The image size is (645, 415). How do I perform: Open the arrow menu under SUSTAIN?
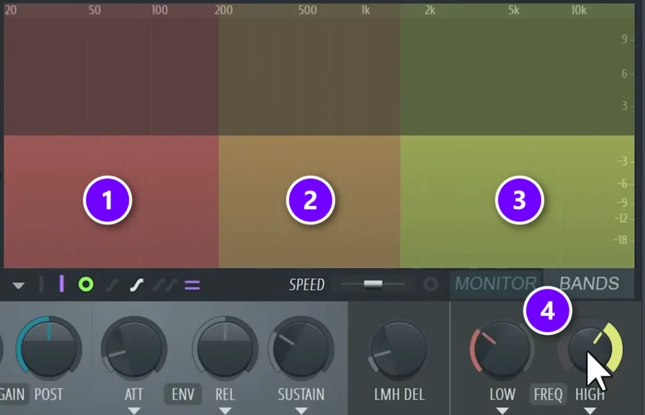point(301,411)
